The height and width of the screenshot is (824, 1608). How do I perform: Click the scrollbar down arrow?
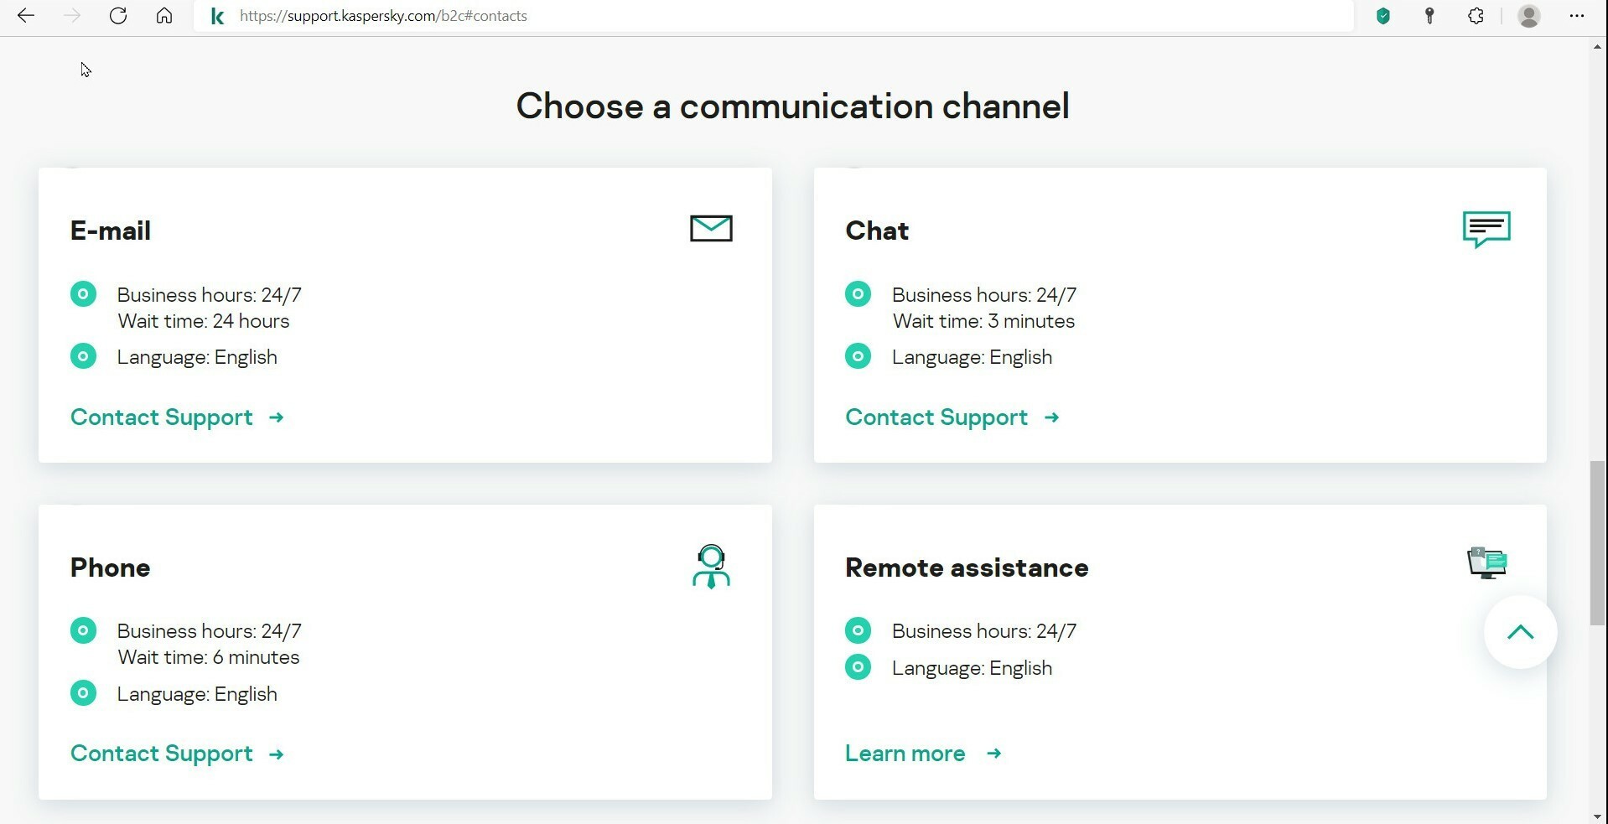[1597, 816]
